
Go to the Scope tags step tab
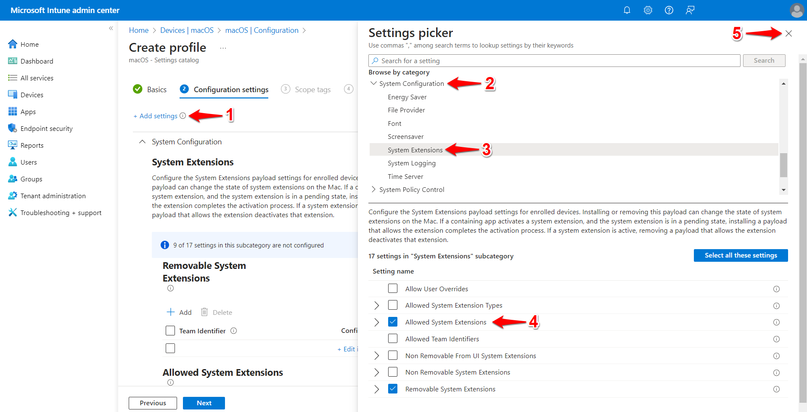coord(306,89)
